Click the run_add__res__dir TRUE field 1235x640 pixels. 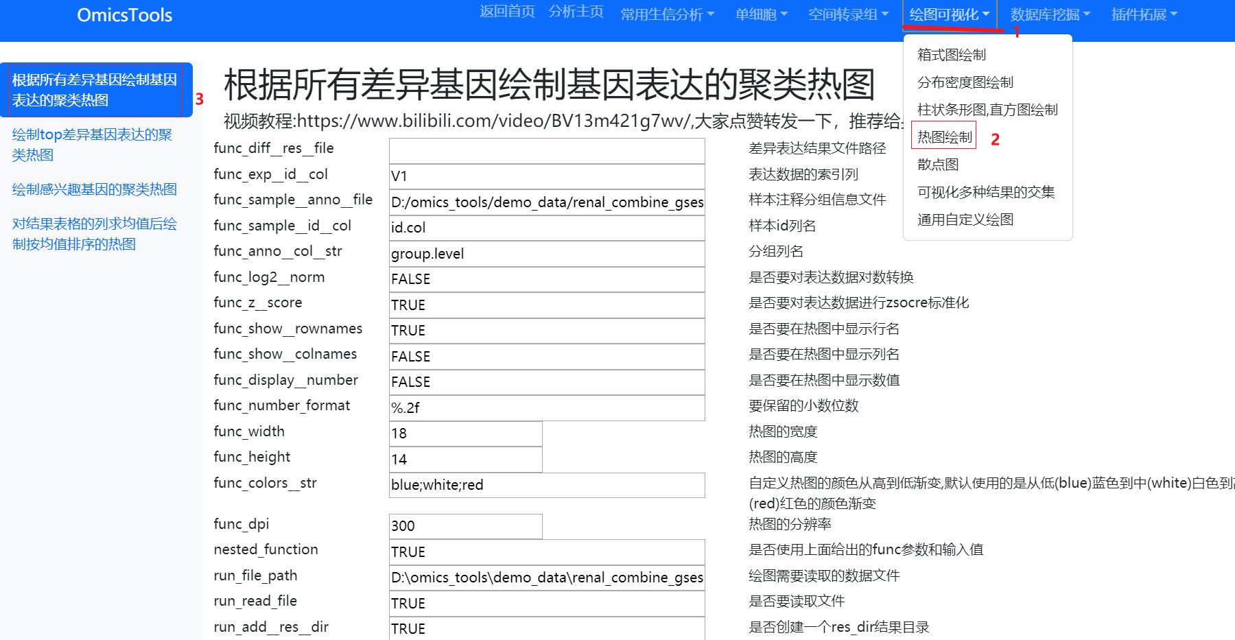(547, 628)
